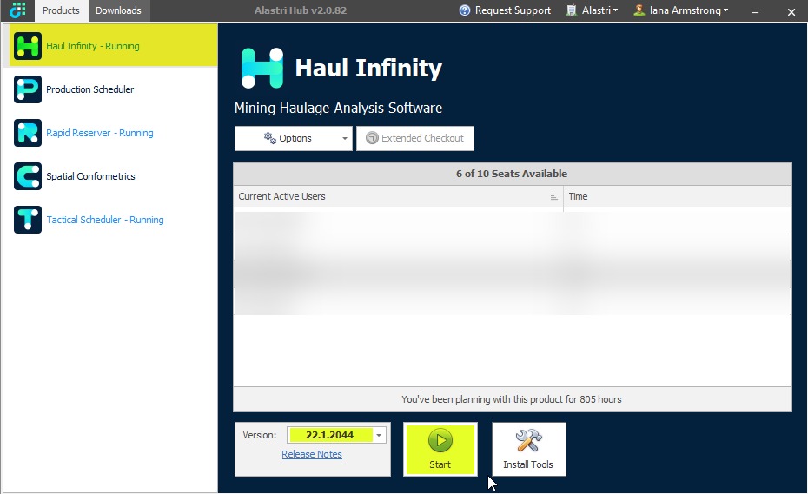This screenshot has height=494, width=808.
Task: Click the large Haul Infinity header logo
Action: tap(262, 68)
